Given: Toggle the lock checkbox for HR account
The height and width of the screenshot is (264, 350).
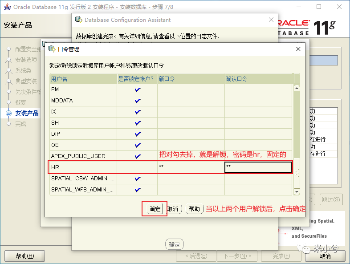Looking at the screenshot, I should click(x=137, y=167).
